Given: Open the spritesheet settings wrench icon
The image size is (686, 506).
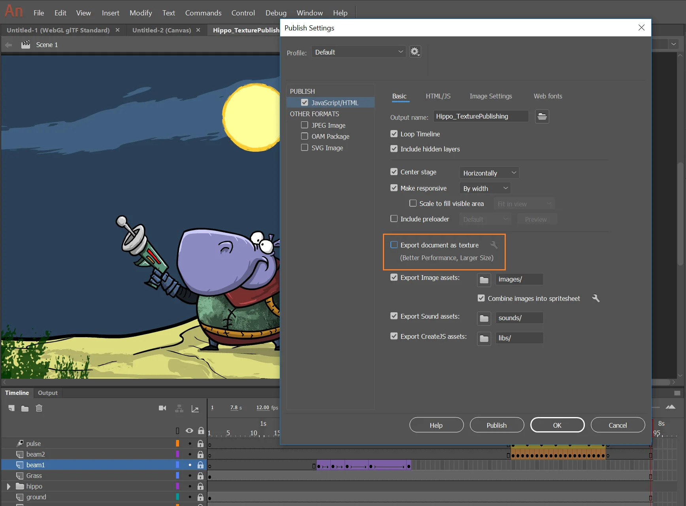Looking at the screenshot, I should [596, 298].
